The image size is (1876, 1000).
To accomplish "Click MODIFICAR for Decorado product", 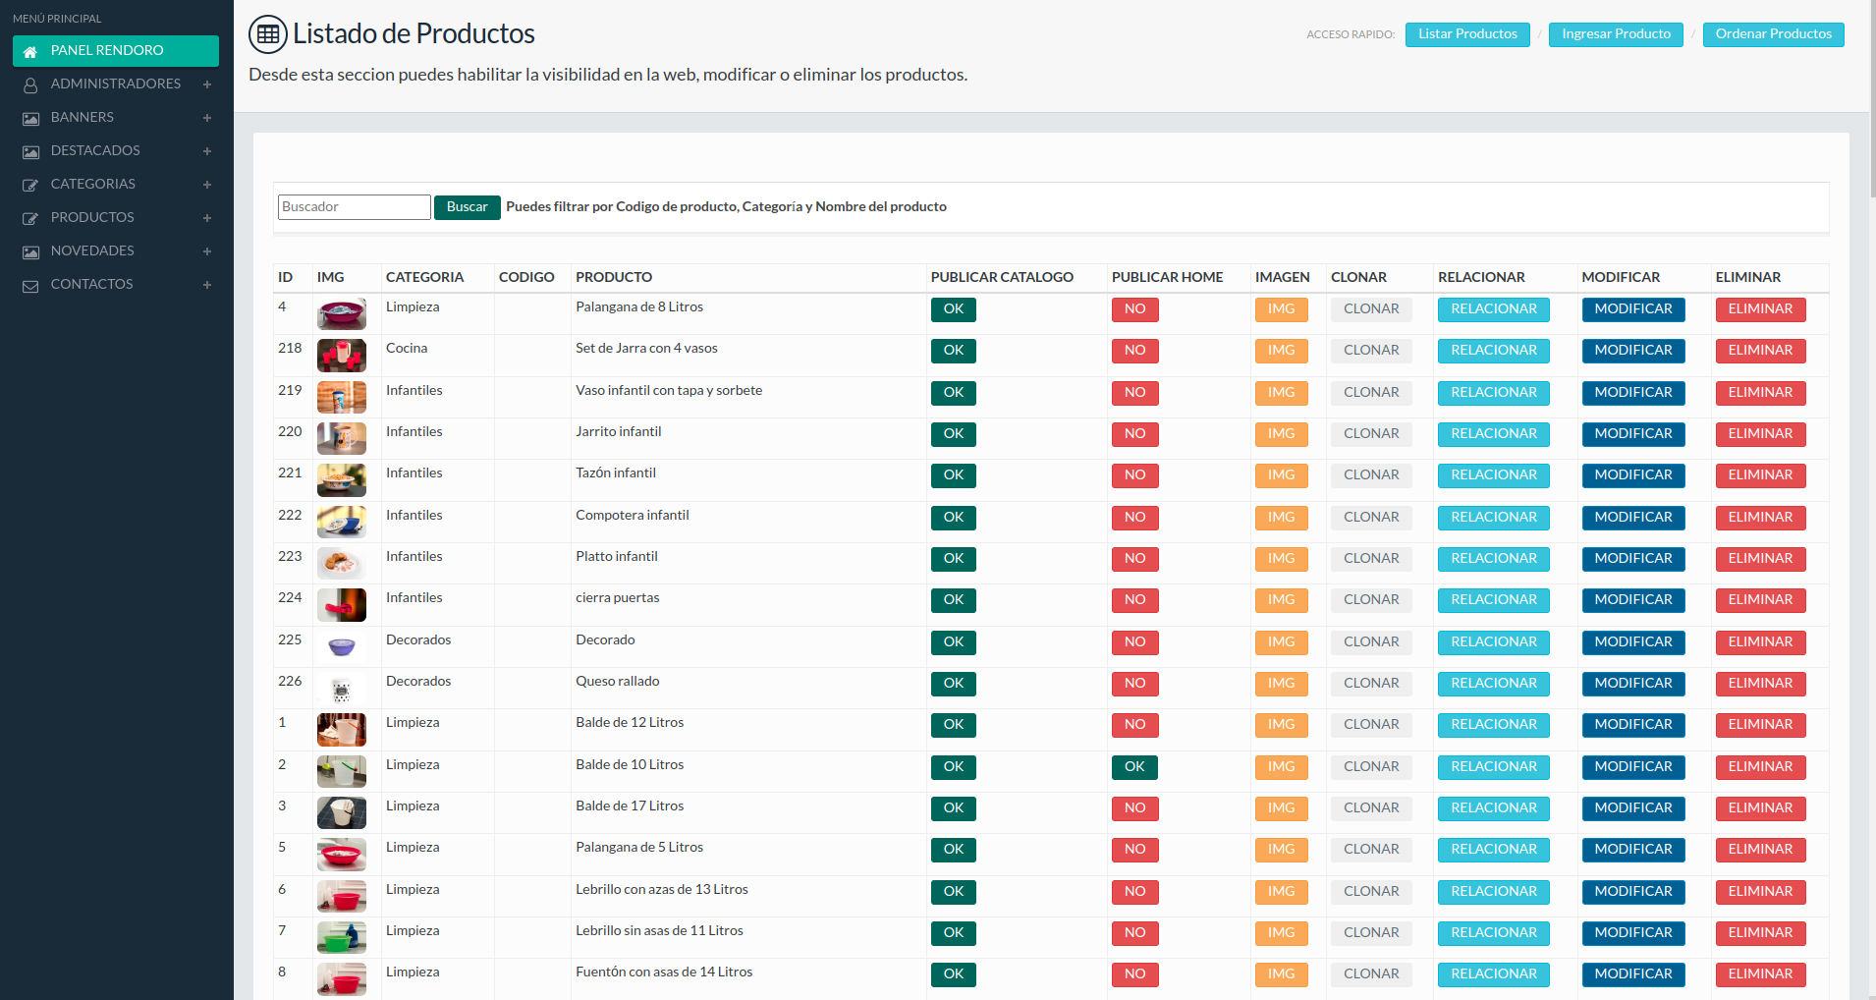I will (1632, 642).
